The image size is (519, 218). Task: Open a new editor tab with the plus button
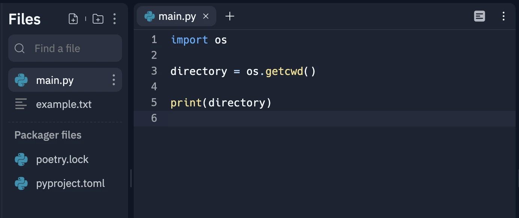click(229, 16)
